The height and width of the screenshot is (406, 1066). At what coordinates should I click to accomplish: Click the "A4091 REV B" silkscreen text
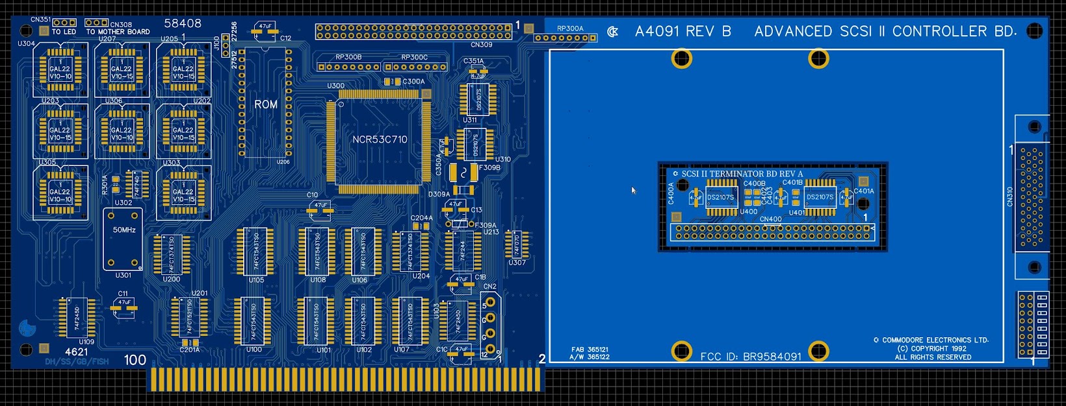pyautogui.click(x=682, y=31)
